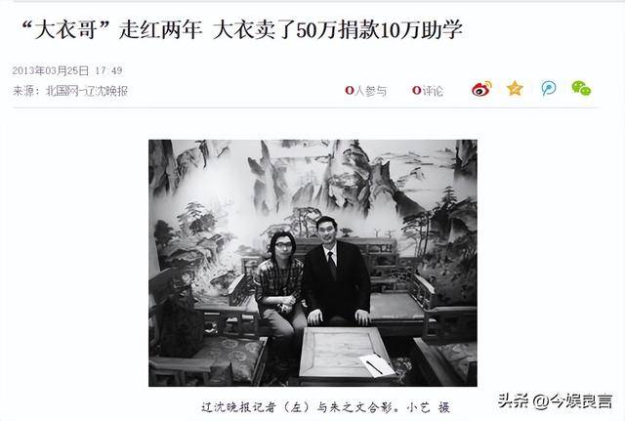Click the 17:49 publish time

click(108, 70)
